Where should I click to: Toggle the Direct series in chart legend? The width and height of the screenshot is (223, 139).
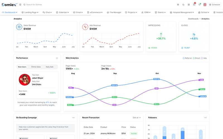click(x=197, y=58)
